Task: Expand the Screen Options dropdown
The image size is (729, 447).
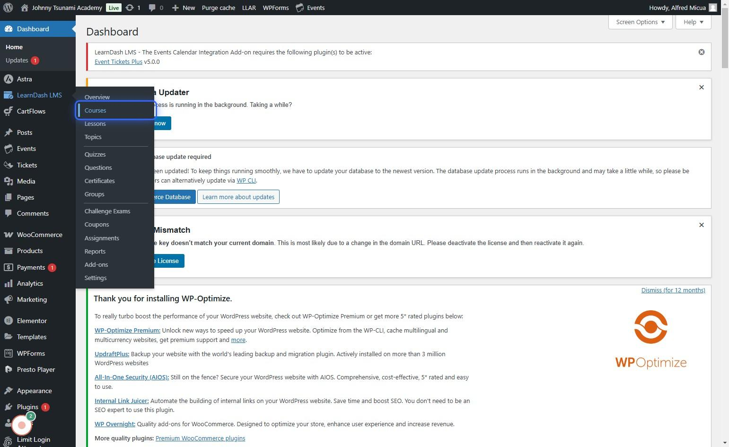Action: tap(640, 22)
